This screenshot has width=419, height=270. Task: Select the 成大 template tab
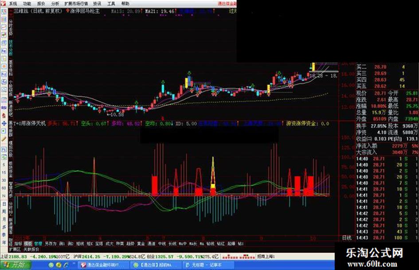pos(109,243)
